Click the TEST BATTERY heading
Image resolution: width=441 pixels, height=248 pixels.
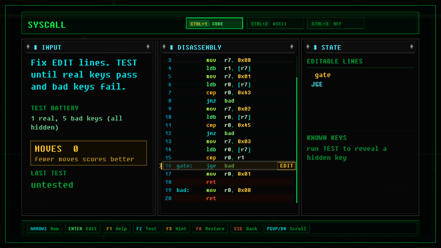click(x=55, y=108)
